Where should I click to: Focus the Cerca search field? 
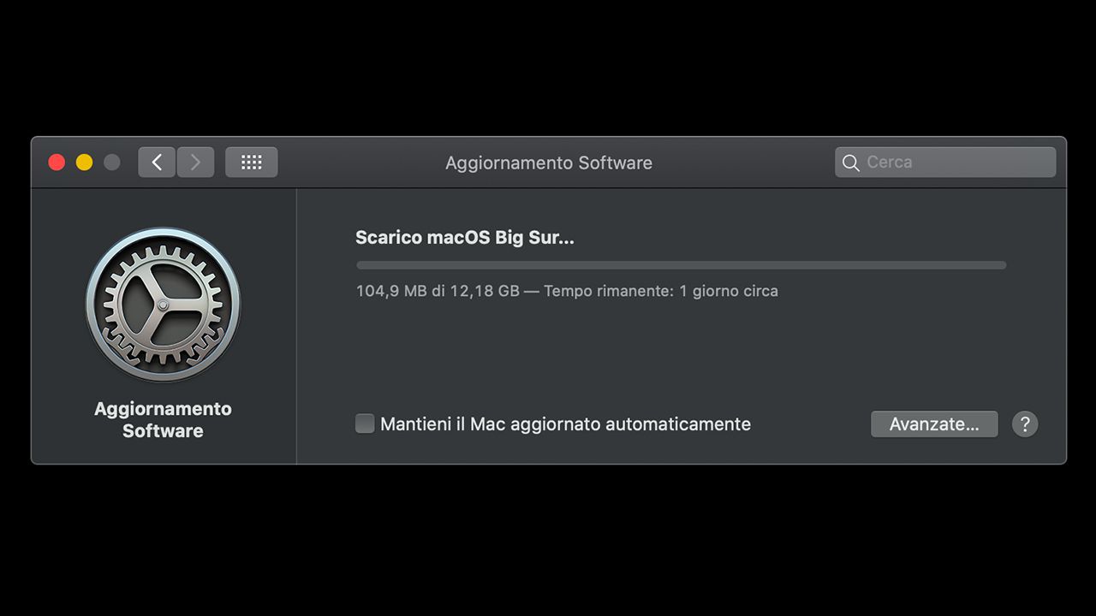(x=945, y=162)
